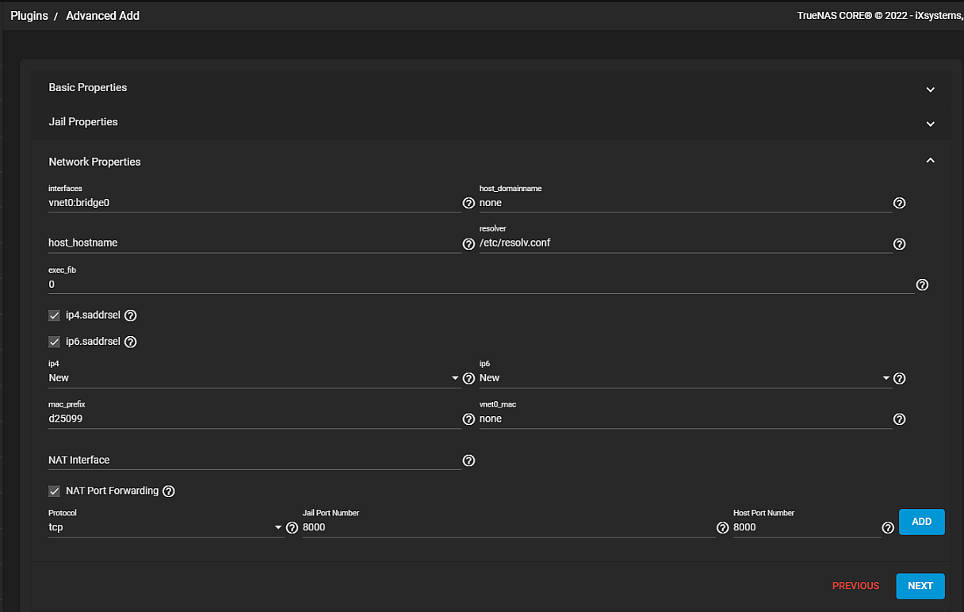Open the ip4 dropdown
The image size is (964, 612).
(x=254, y=378)
